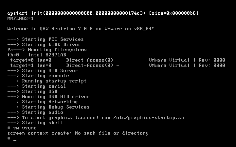Click 'Starting Debug Services' line
The width and height of the screenshot is (236, 147).
click(x=56, y=107)
